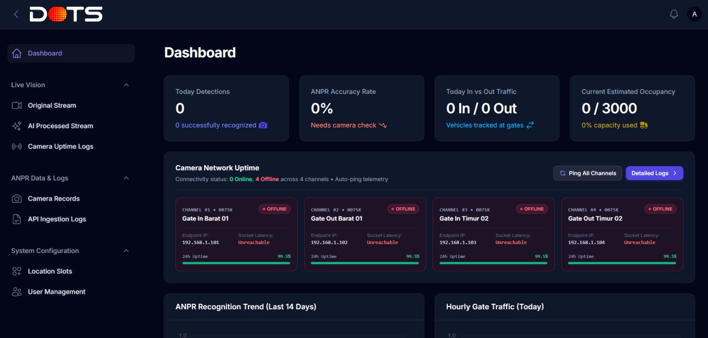Click "0 Online" connectivity status text

pos(241,179)
